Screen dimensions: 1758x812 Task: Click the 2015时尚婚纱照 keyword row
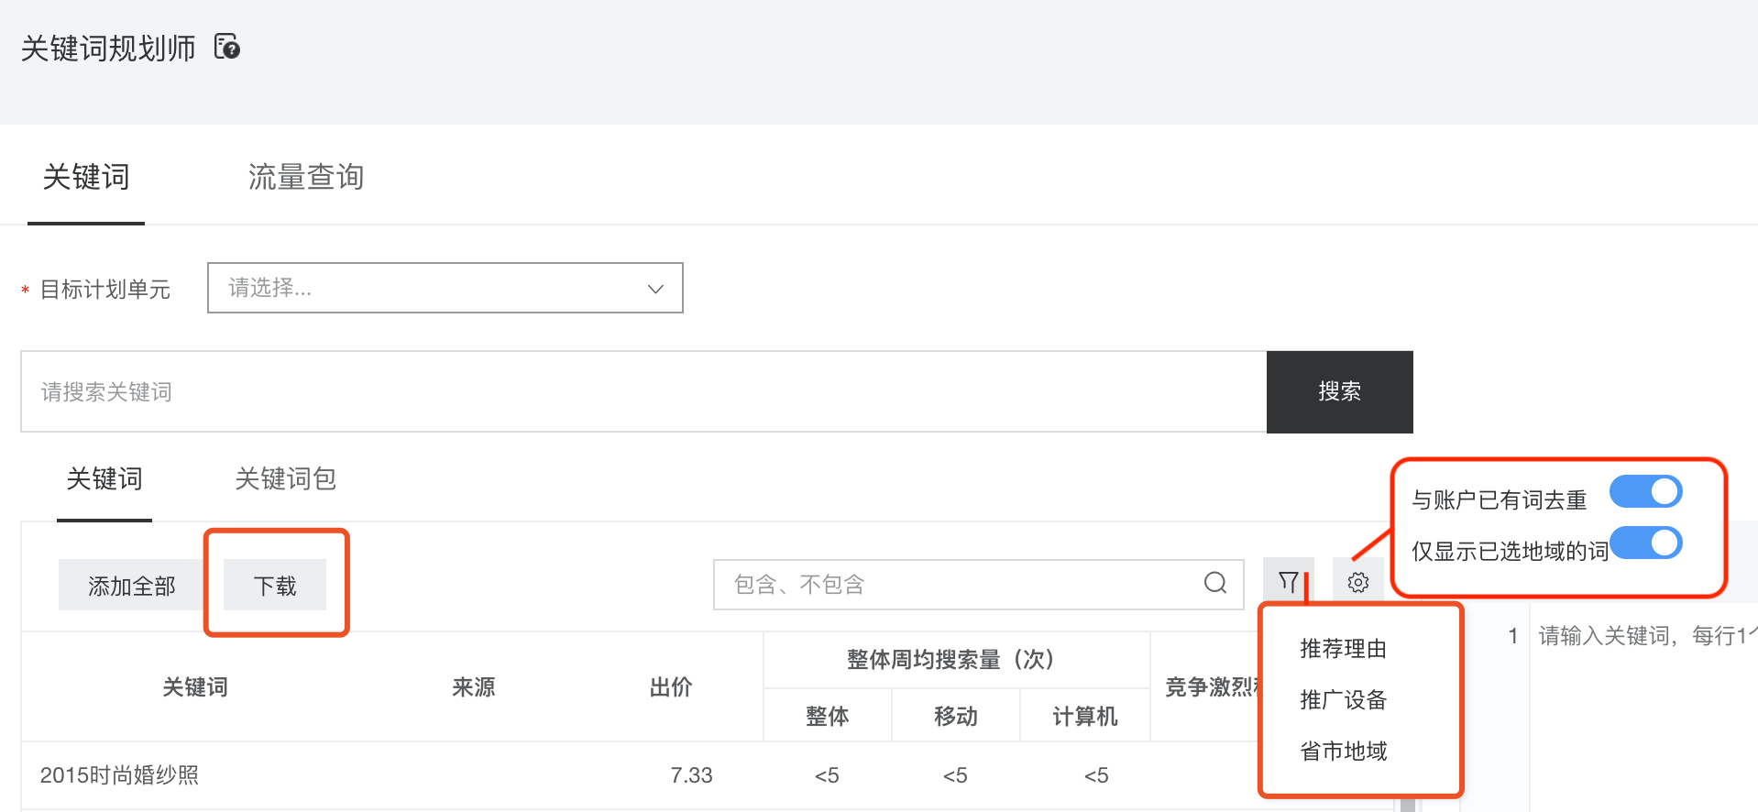tap(120, 775)
